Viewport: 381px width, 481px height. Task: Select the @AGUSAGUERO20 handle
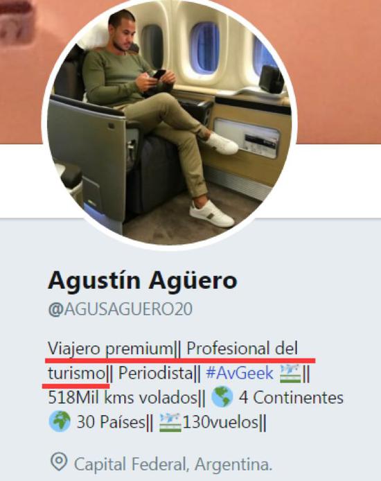121,309
